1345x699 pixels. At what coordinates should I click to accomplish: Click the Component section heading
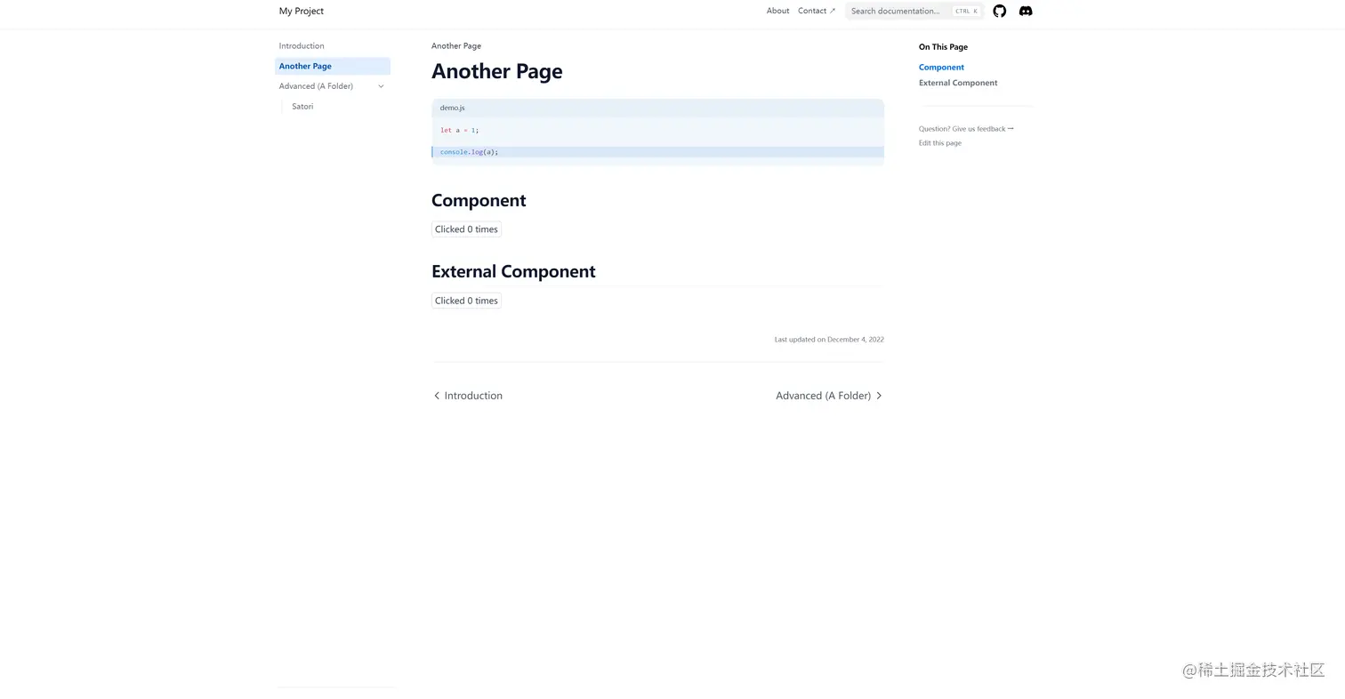479,200
